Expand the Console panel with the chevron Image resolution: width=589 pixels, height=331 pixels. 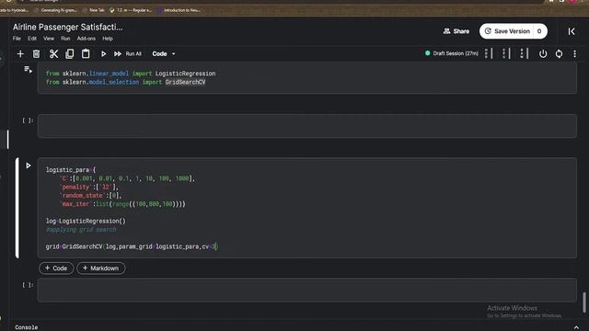point(576,327)
